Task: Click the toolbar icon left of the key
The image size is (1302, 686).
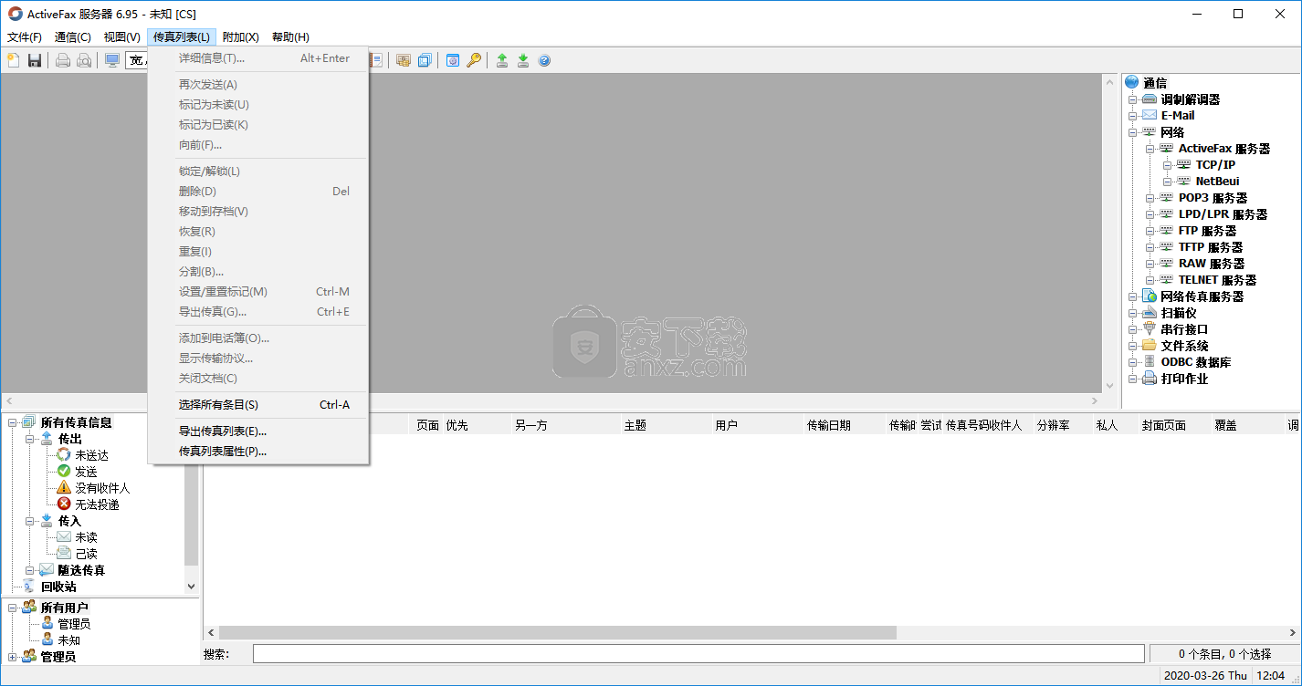Action: pyautogui.click(x=453, y=60)
